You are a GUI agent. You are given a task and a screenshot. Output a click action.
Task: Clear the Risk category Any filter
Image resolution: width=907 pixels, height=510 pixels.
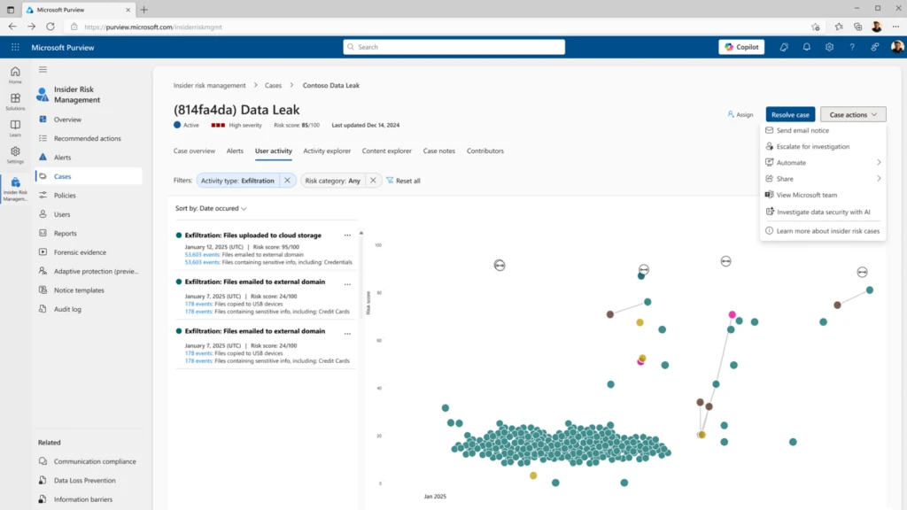point(373,181)
